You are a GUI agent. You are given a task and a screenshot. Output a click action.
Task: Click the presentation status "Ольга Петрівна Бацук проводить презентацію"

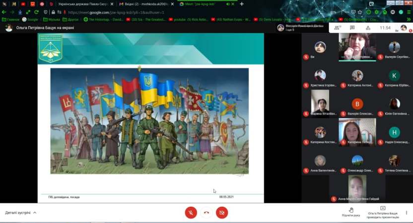(x=383, y=213)
